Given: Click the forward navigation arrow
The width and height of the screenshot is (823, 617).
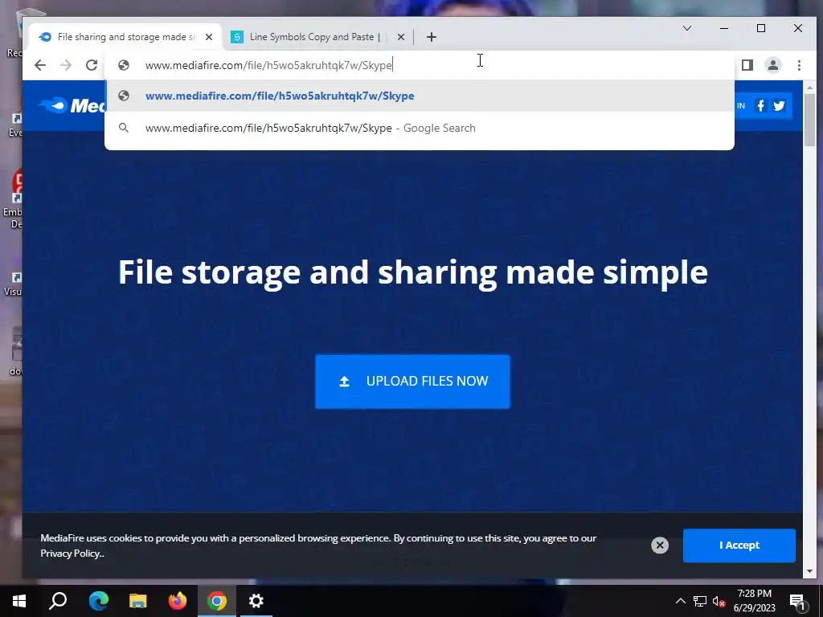Looking at the screenshot, I should click(66, 65).
